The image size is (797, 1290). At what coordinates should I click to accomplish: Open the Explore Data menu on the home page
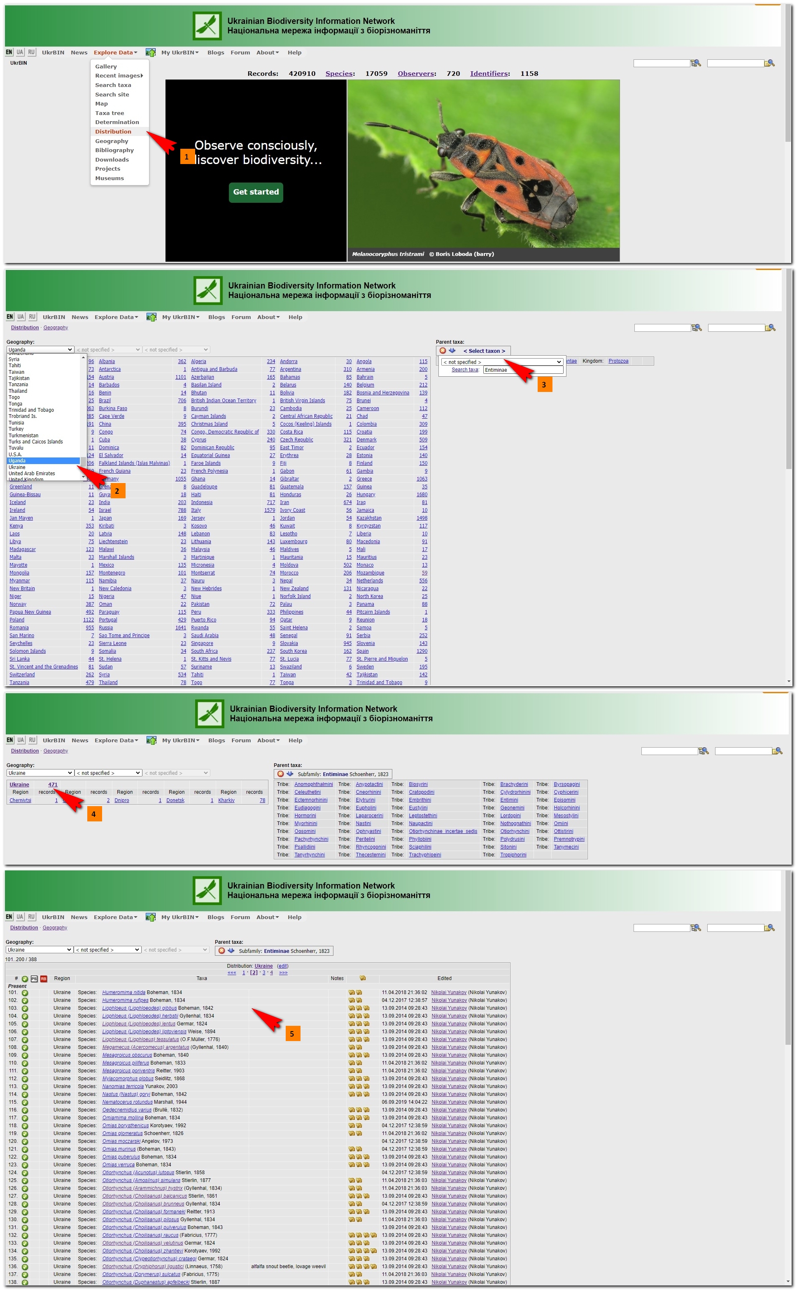(x=115, y=53)
